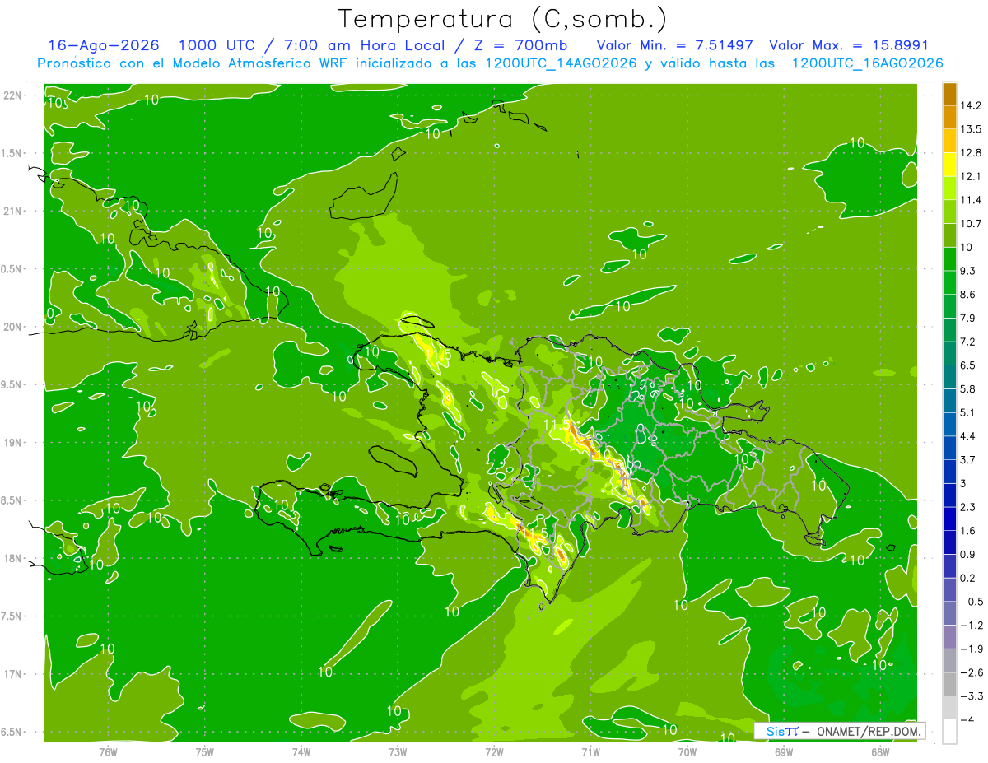Select the date text "16-Ago-2026"
988x763 pixels.
coord(103,45)
